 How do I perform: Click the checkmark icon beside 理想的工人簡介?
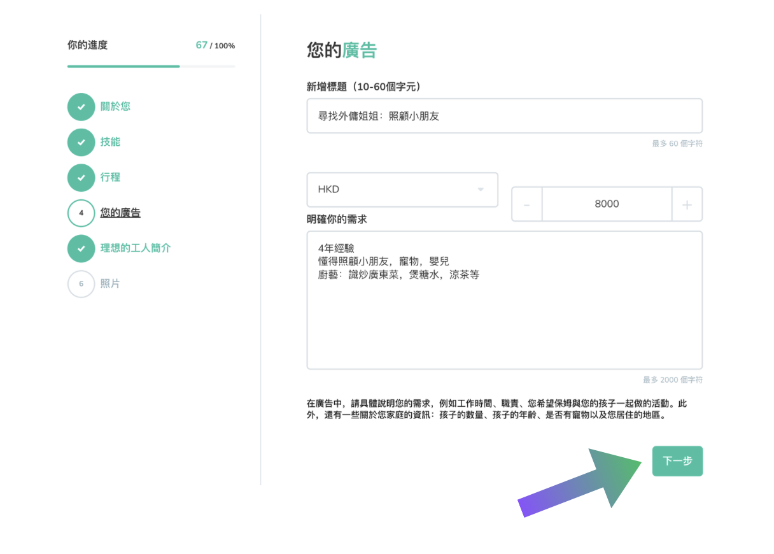pyautogui.click(x=81, y=248)
